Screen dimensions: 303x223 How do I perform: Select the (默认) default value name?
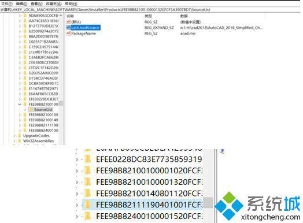(x=76, y=22)
